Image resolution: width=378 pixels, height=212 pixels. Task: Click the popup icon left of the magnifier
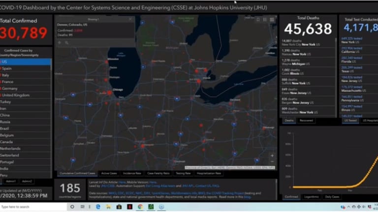click(60, 43)
